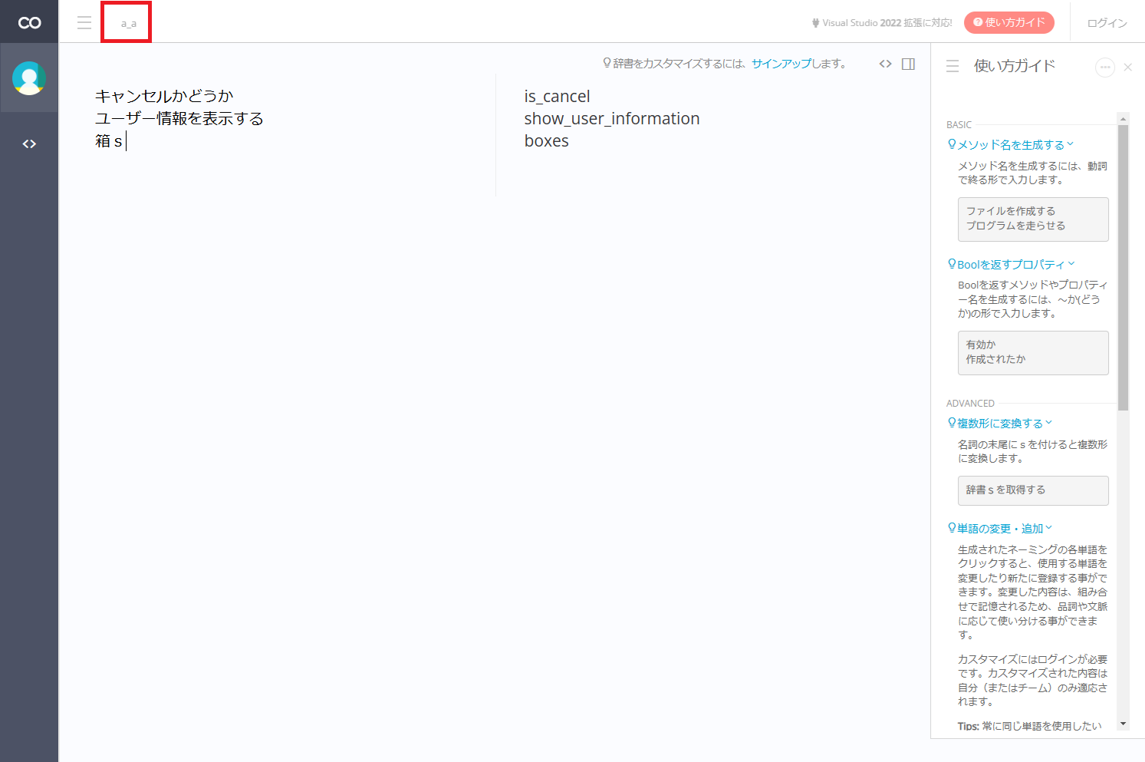
Task: Click the a_a naming case selector
Action: point(128,23)
